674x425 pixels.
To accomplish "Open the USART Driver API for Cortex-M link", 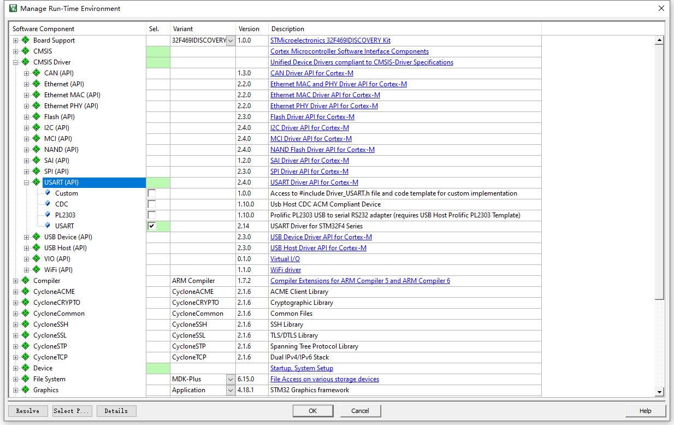I will (314, 182).
